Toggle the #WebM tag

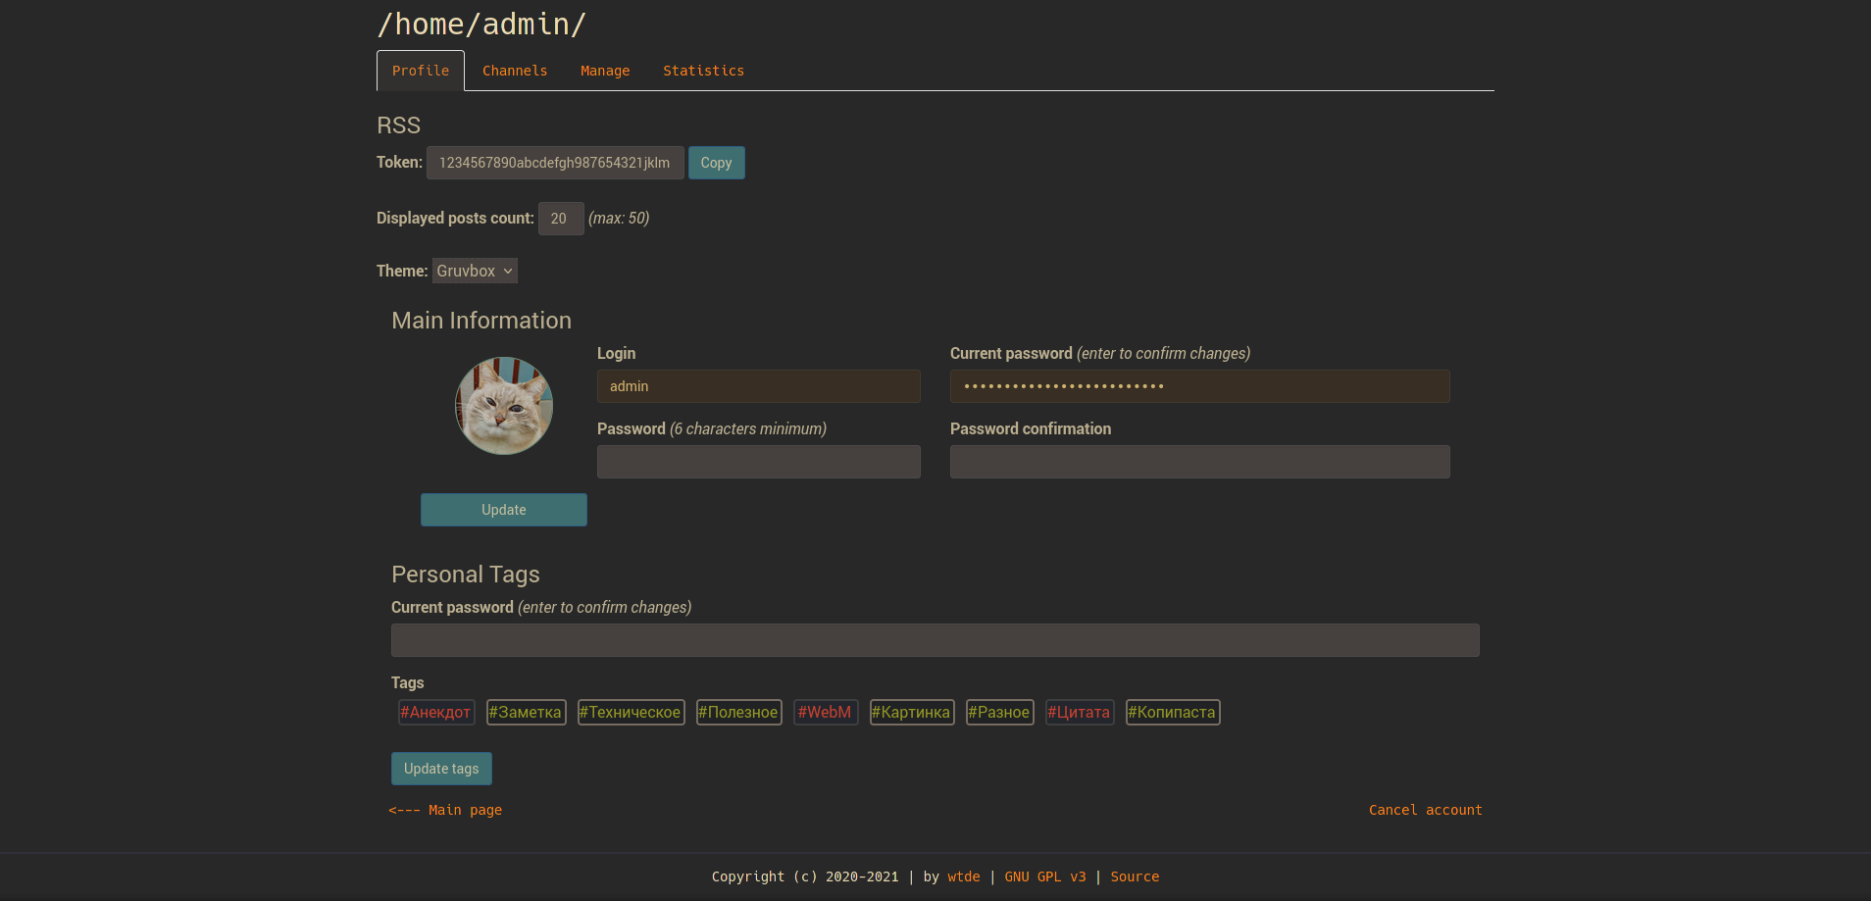(826, 712)
